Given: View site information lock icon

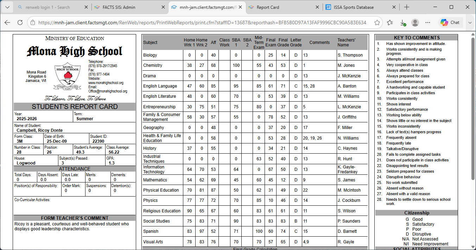Looking at the screenshot, I should pos(32,23).
